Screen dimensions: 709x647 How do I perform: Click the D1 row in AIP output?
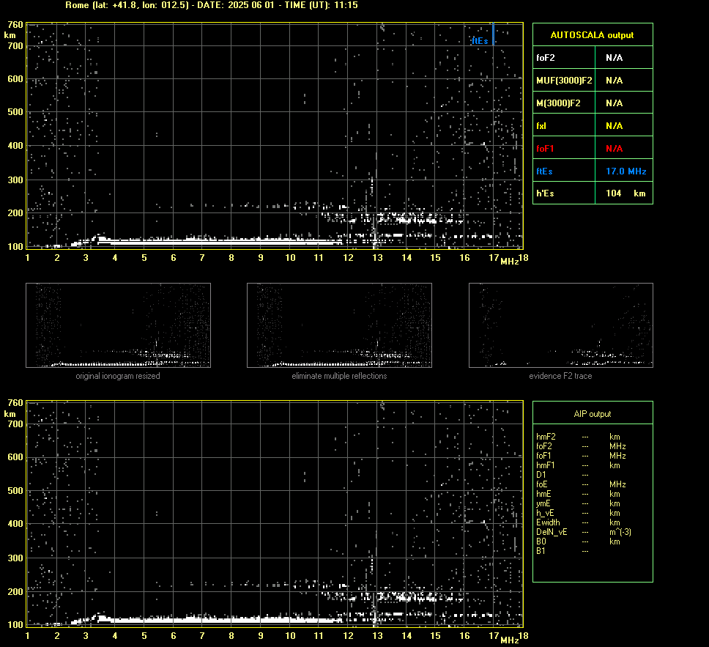pos(563,475)
